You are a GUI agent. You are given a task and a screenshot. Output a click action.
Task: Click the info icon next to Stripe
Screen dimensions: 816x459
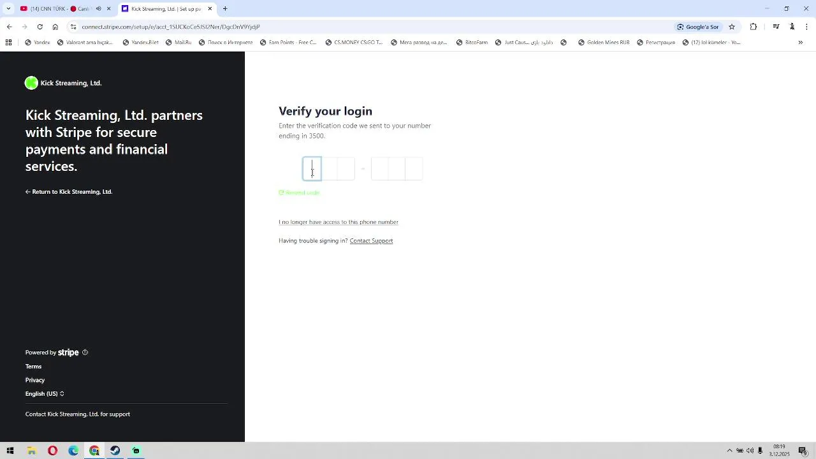click(x=85, y=353)
